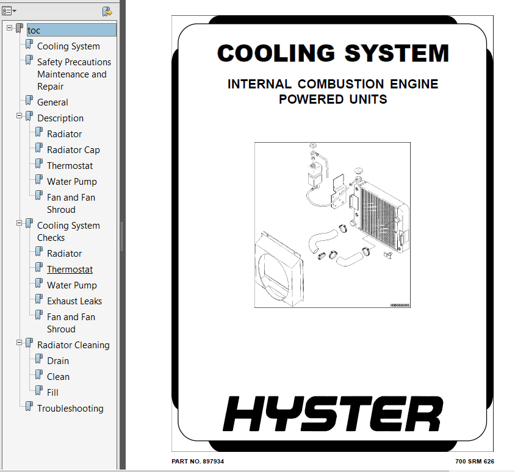Screen dimensions: 515x472
Task: Click the bookmark icon beside Description
Action: (29, 116)
